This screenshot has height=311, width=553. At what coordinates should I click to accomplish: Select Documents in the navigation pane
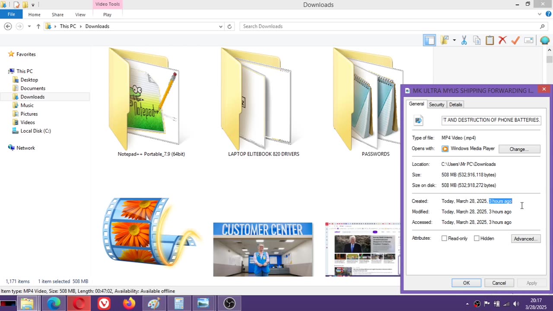pyautogui.click(x=33, y=88)
